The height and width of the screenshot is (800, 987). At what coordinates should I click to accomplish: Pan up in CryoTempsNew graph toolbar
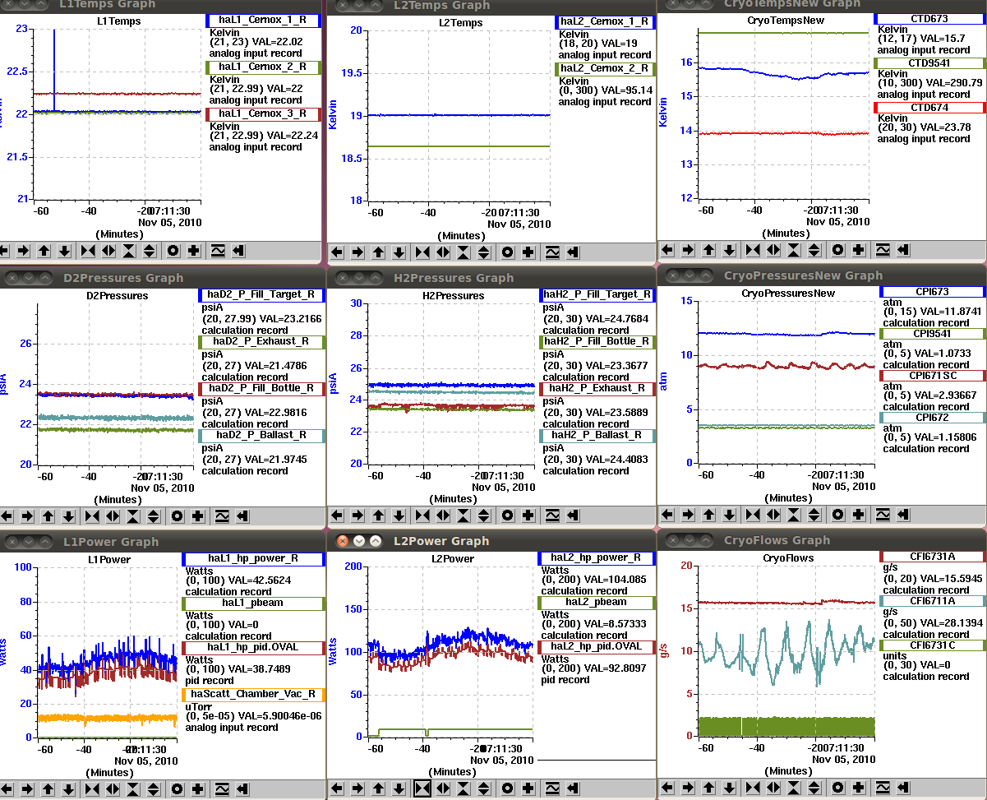708,249
